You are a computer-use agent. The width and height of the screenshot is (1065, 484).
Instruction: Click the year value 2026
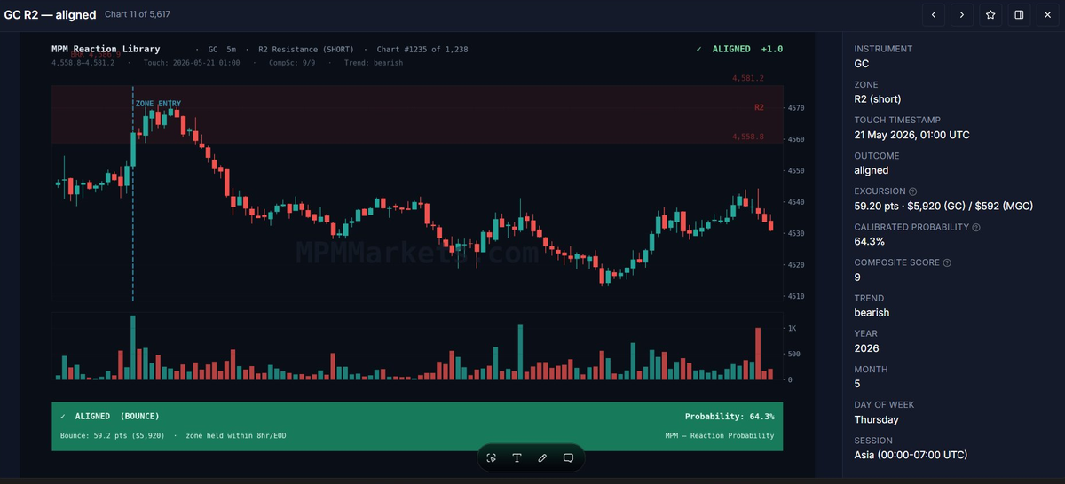(x=866, y=348)
